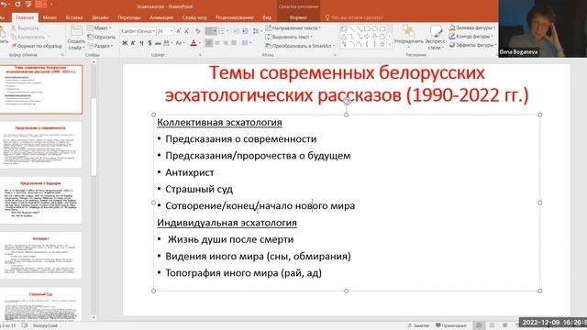
Task: Click Вырезать (Cut) button
Action: pyautogui.click(x=25, y=28)
